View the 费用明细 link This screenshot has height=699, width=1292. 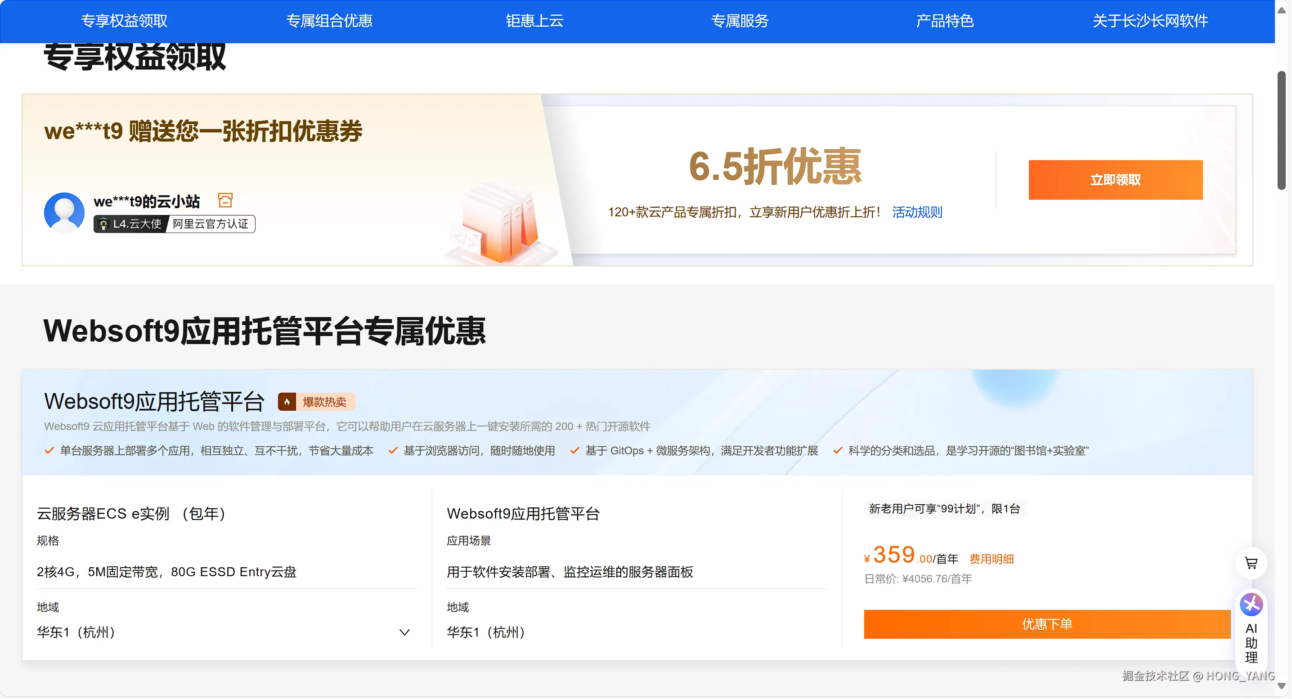point(991,559)
